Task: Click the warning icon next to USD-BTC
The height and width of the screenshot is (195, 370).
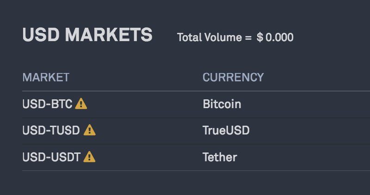Action: click(81, 104)
